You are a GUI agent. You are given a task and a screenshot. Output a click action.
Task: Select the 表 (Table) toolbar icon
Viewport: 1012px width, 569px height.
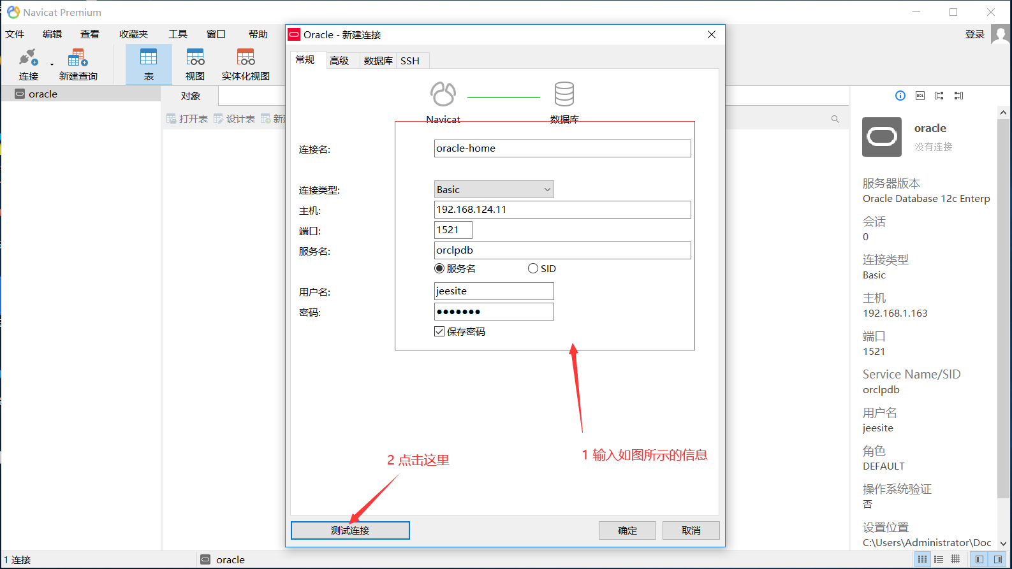[149, 64]
